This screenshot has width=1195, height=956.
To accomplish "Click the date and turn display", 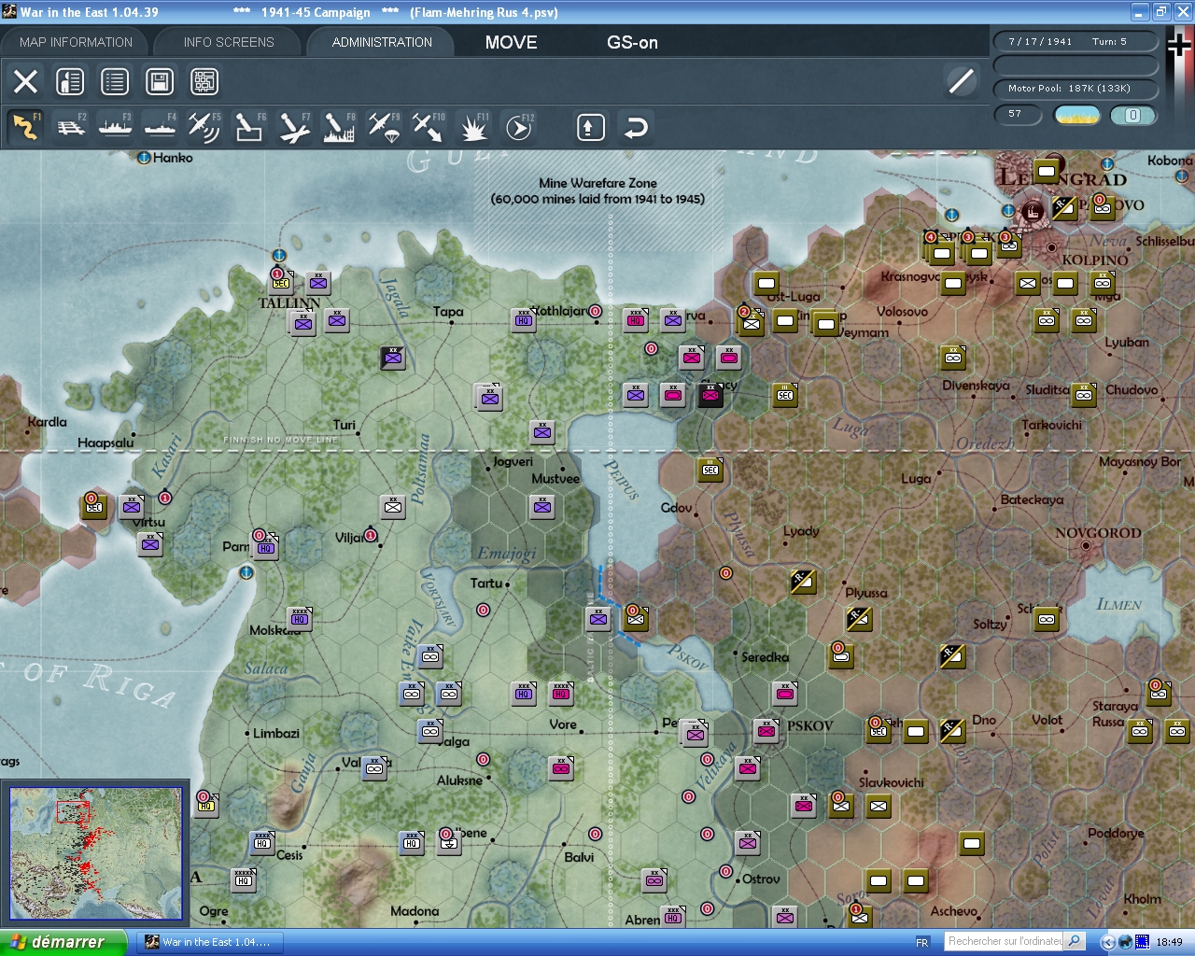I will click(x=1075, y=41).
